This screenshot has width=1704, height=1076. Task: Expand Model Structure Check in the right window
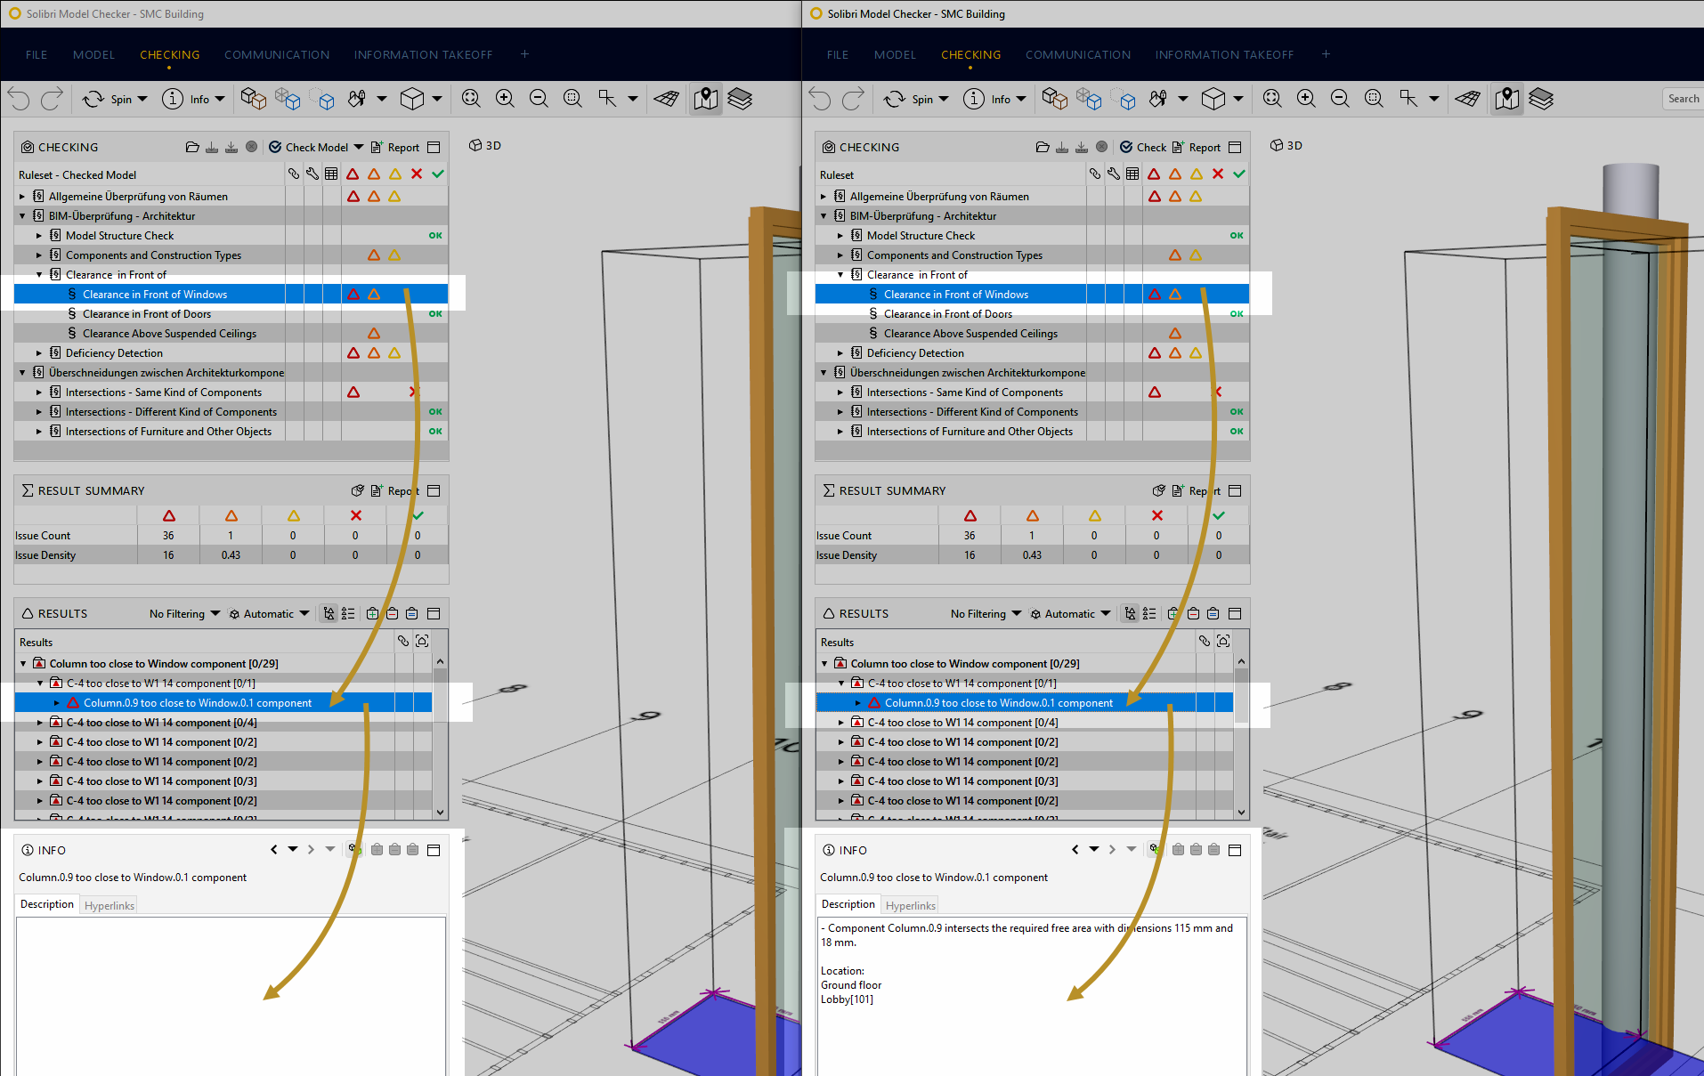840,235
